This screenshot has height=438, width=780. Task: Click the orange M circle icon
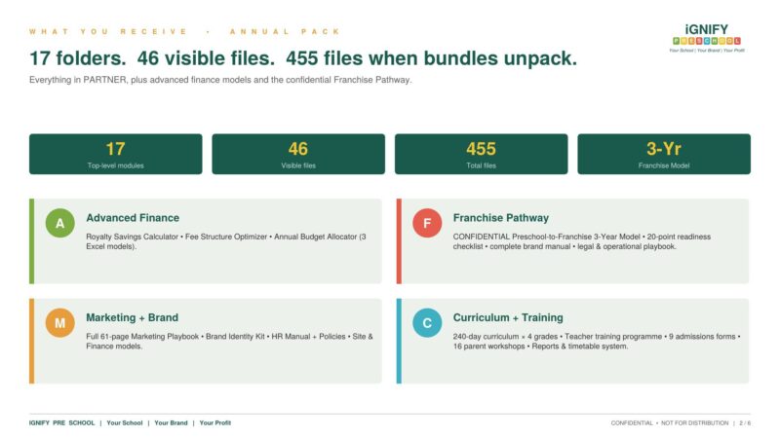[60, 323]
